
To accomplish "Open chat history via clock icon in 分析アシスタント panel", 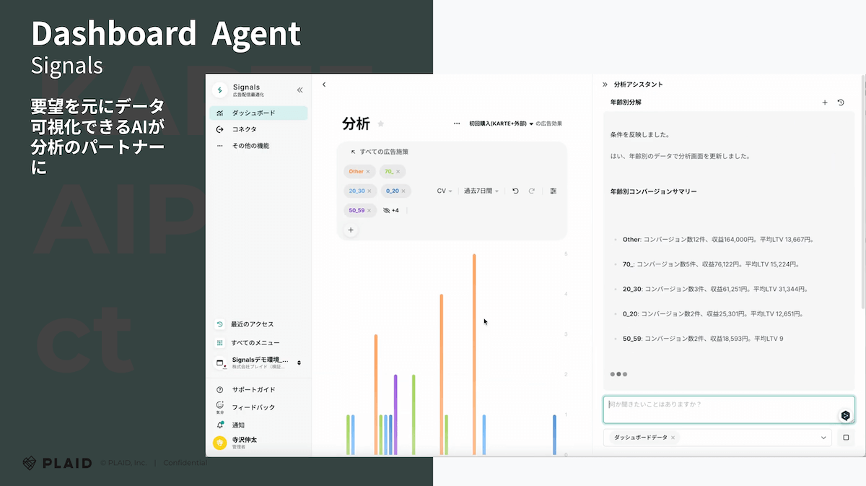I will (841, 103).
